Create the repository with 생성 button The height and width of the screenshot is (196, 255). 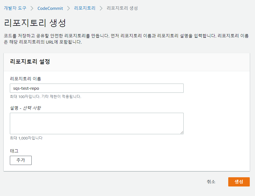coord(239,182)
